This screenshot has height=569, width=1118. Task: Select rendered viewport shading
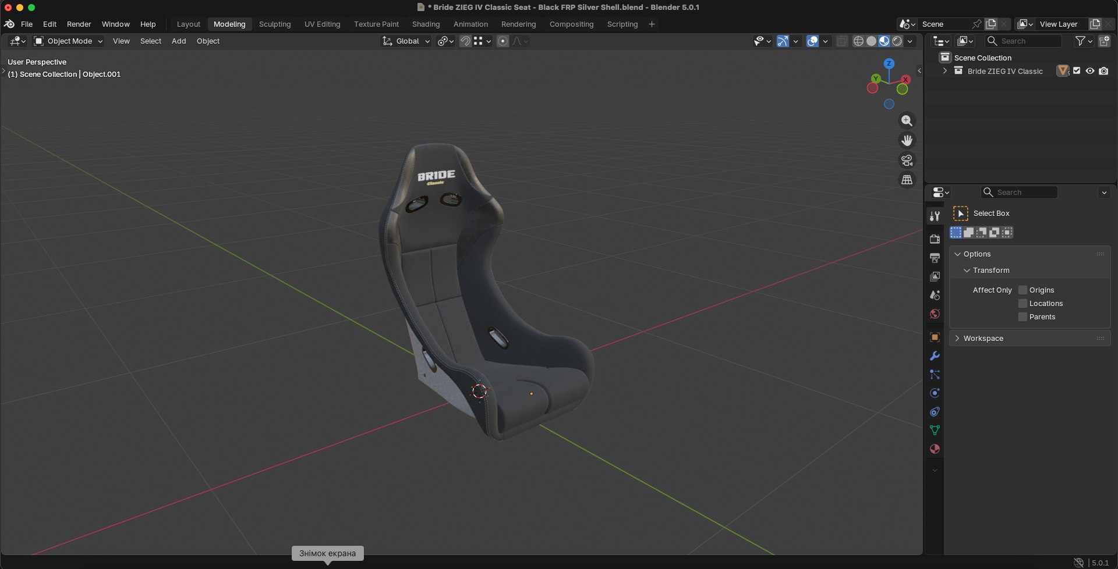(x=897, y=41)
